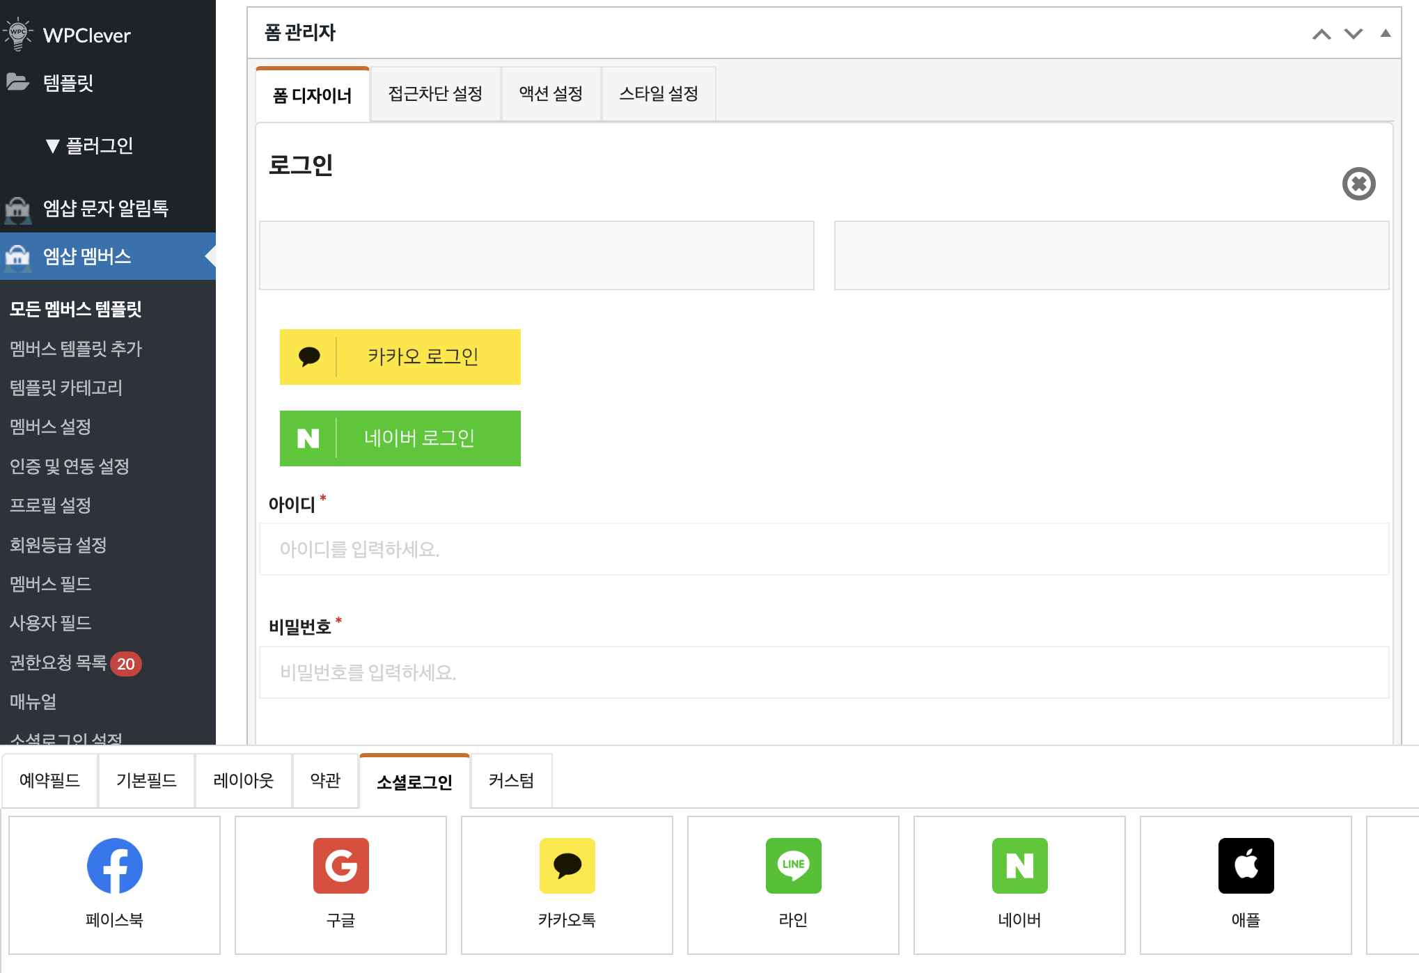1419x973 pixels.
Task: Click the empty left layout column box
Action: pyautogui.click(x=537, y=255)
